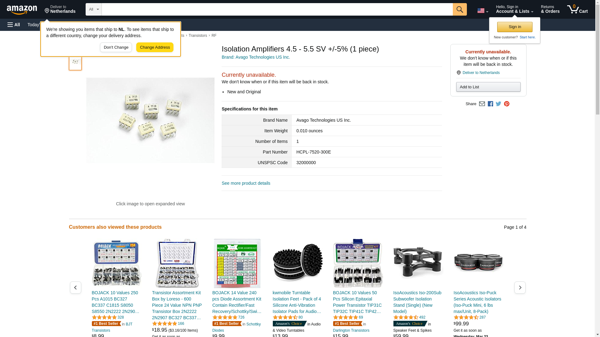600x337 pixels.
Task: Open the All hamburger menu
Action: click(14, 25)
